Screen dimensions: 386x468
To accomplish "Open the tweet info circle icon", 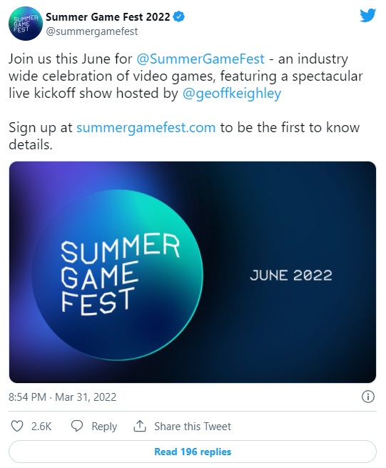I will tap(368, 397).
